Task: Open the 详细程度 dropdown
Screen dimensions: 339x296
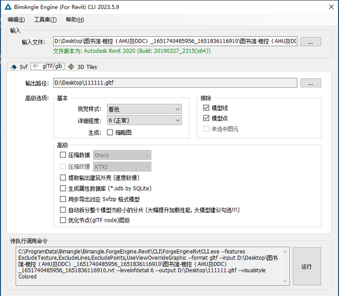Action: click(144, 120)
